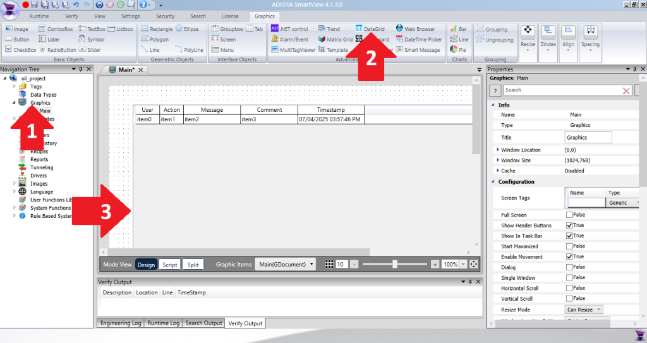
Task: Insert a Matrix Grid object
Action: [x=336, y=39]
